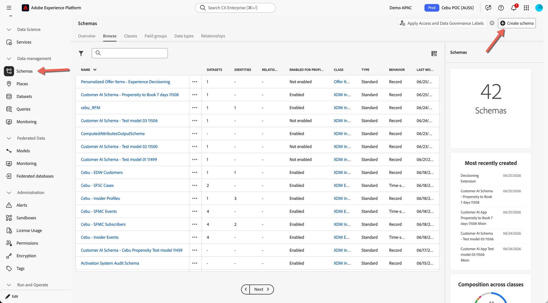The image size is (548, 303).
Task: Switch to the Field groups tab
Action: pos(156,36)
